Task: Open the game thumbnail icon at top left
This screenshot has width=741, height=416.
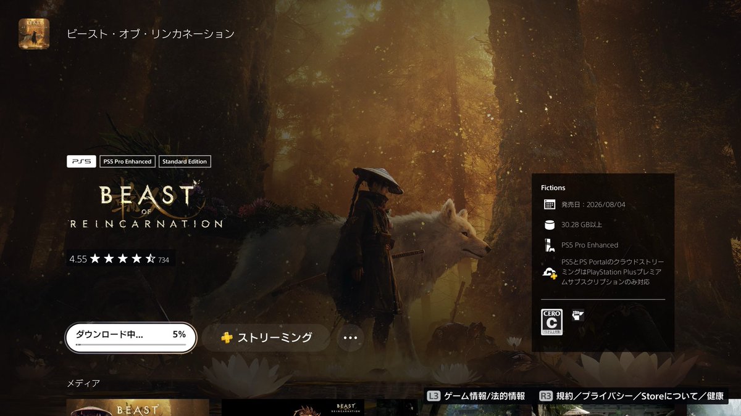Action: tap(34, 34)
